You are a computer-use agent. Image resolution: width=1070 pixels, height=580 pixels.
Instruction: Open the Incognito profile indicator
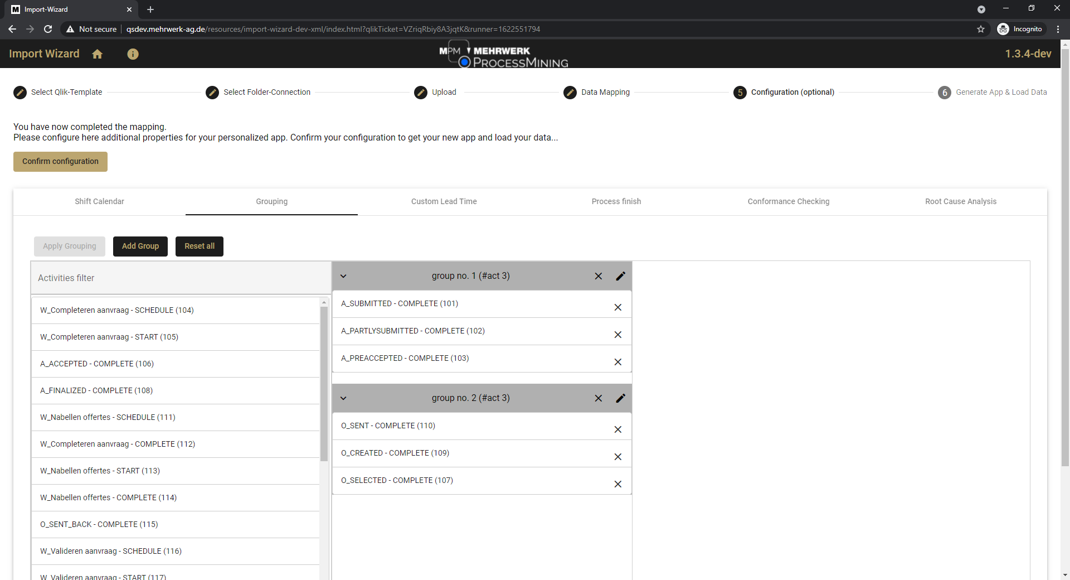[1020, 29]
